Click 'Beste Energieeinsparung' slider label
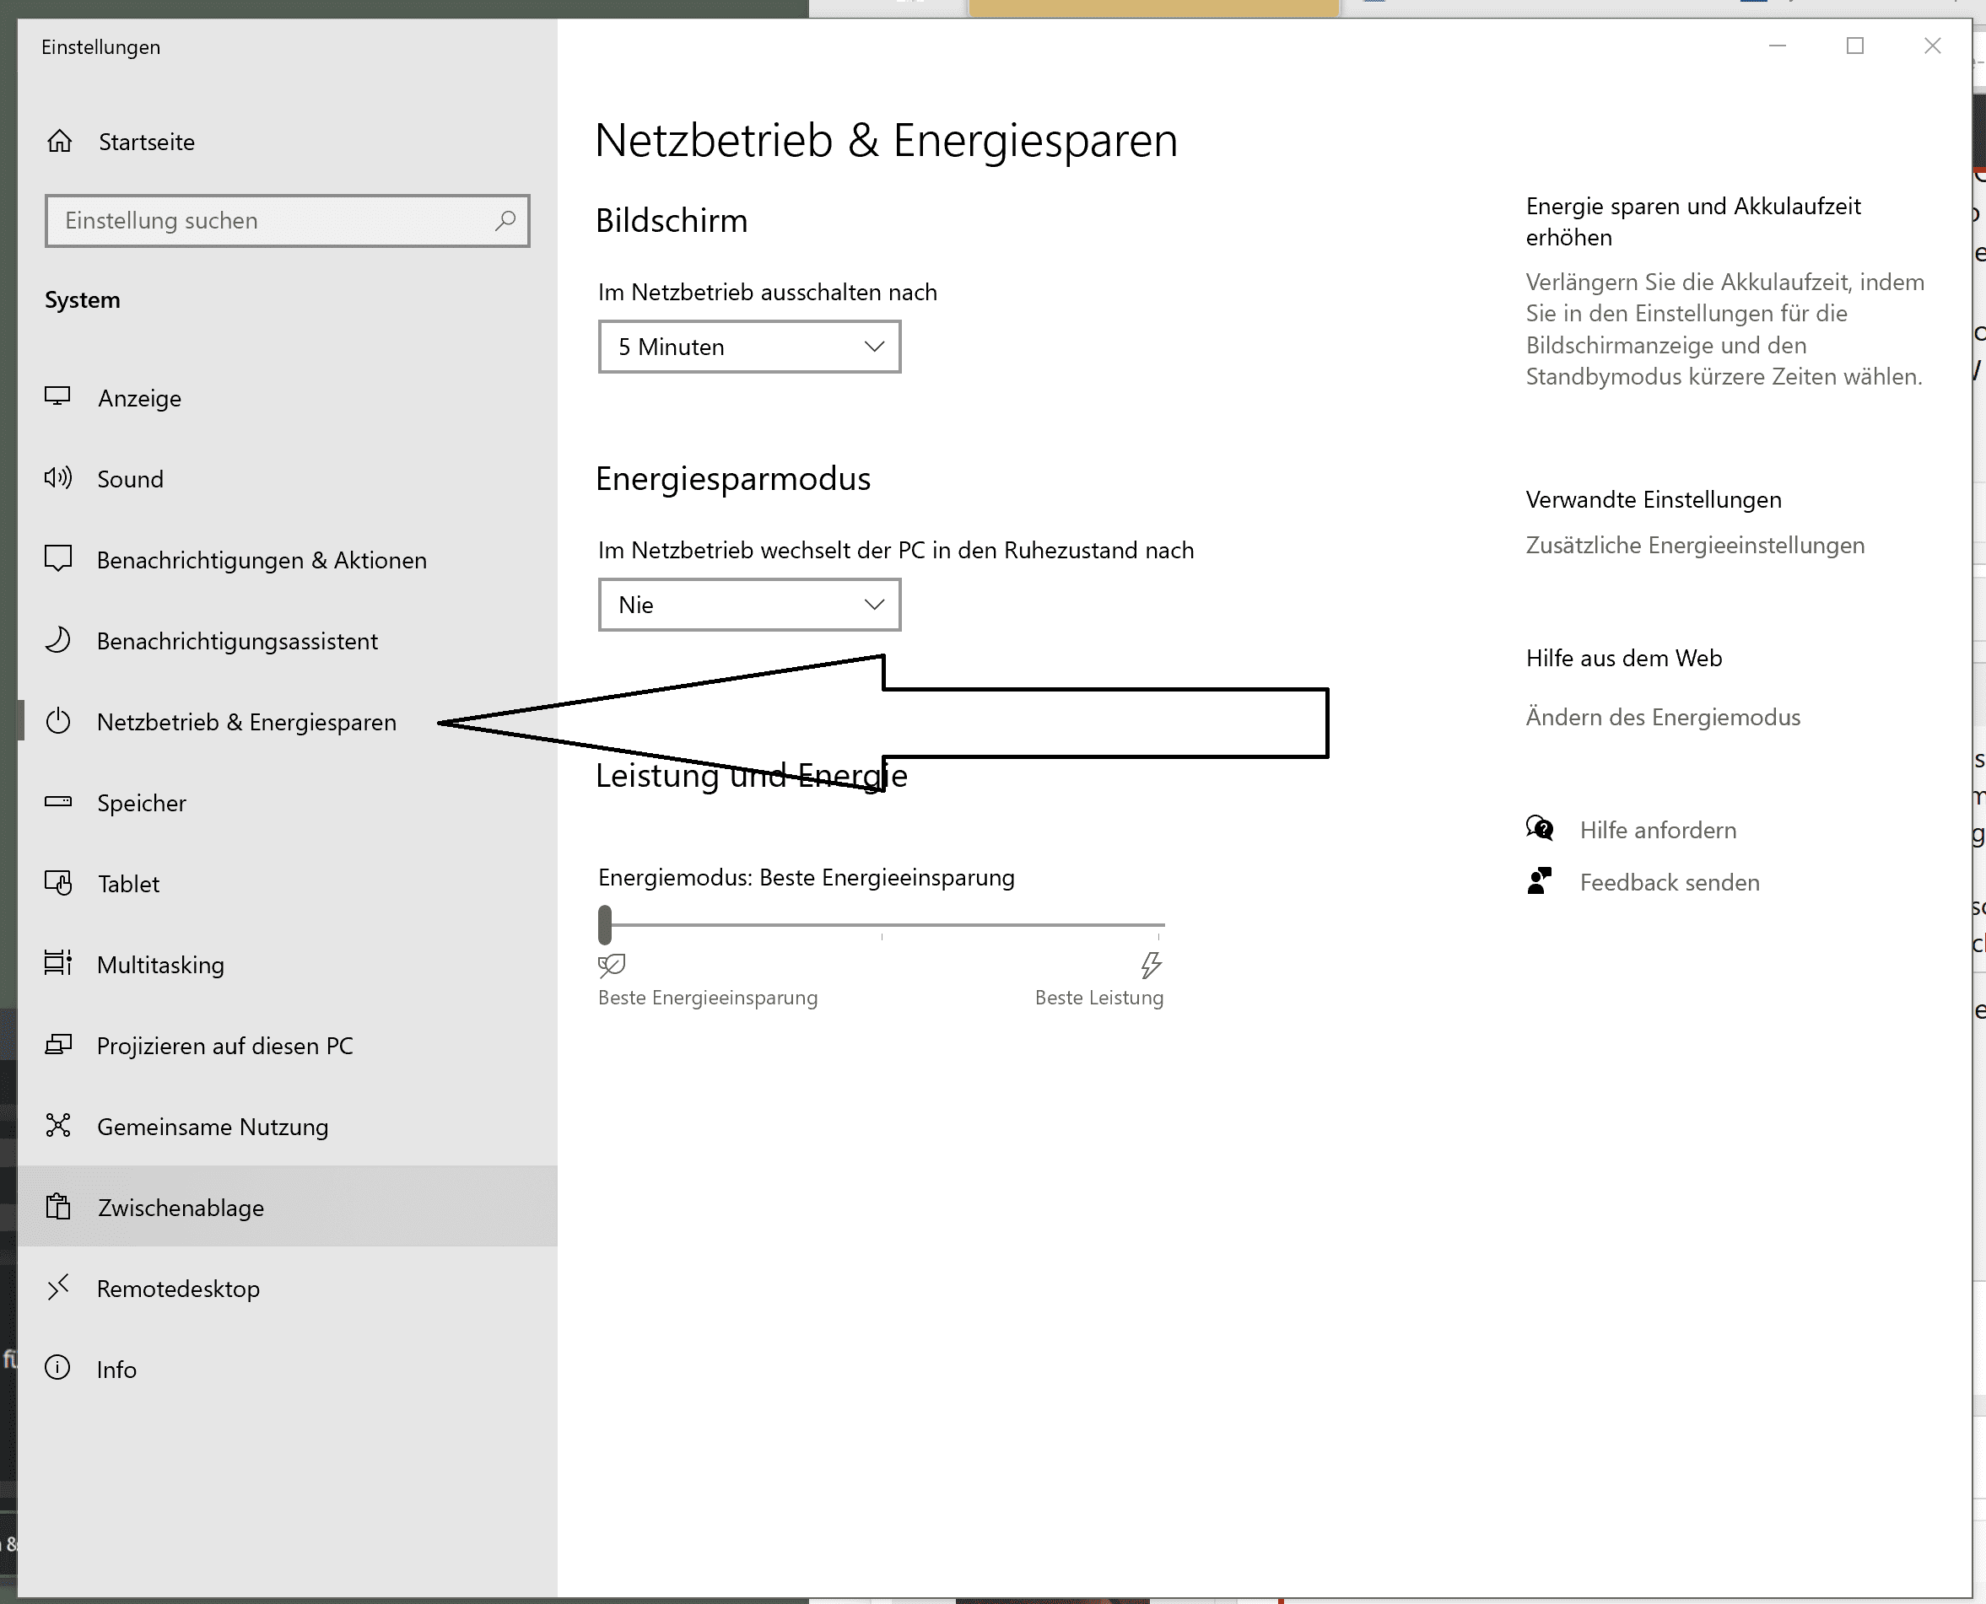The width and height of the screenshot is (1986, 1604). tap(708, 998)
